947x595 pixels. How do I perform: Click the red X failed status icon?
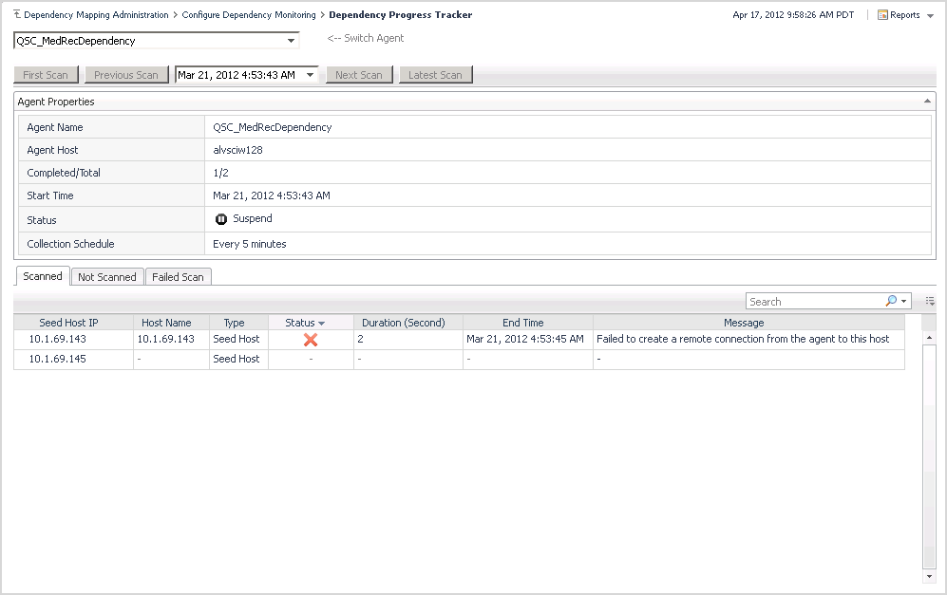click(311, 340)
